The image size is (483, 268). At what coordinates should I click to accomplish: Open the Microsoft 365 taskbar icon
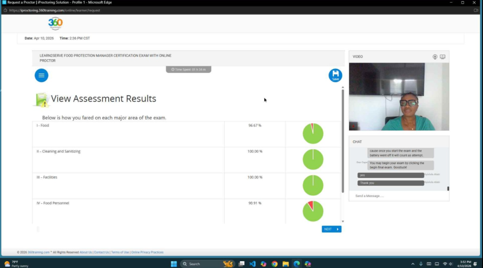308,264
